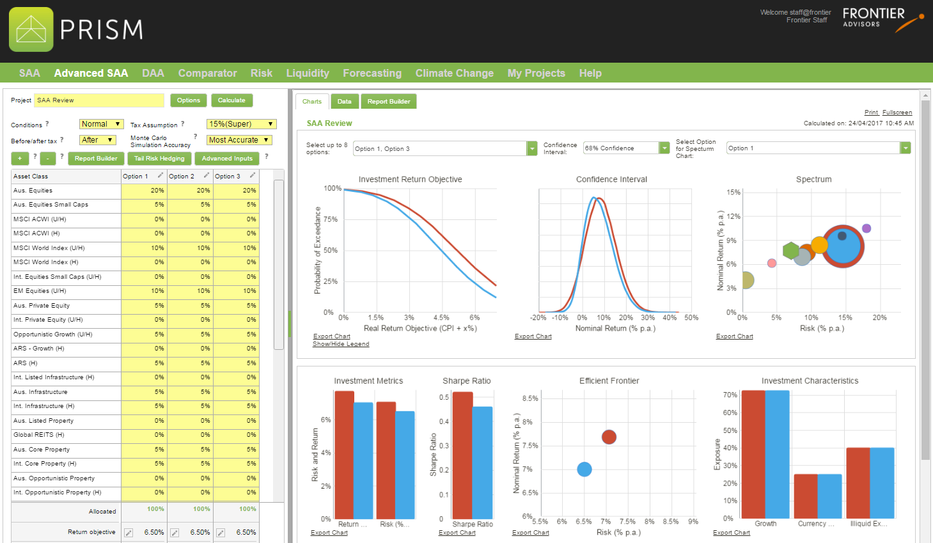Click the PRISM logo icon

coord(31,29)
